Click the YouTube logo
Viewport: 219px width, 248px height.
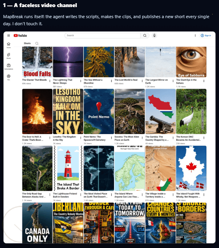tap(20, 35)
